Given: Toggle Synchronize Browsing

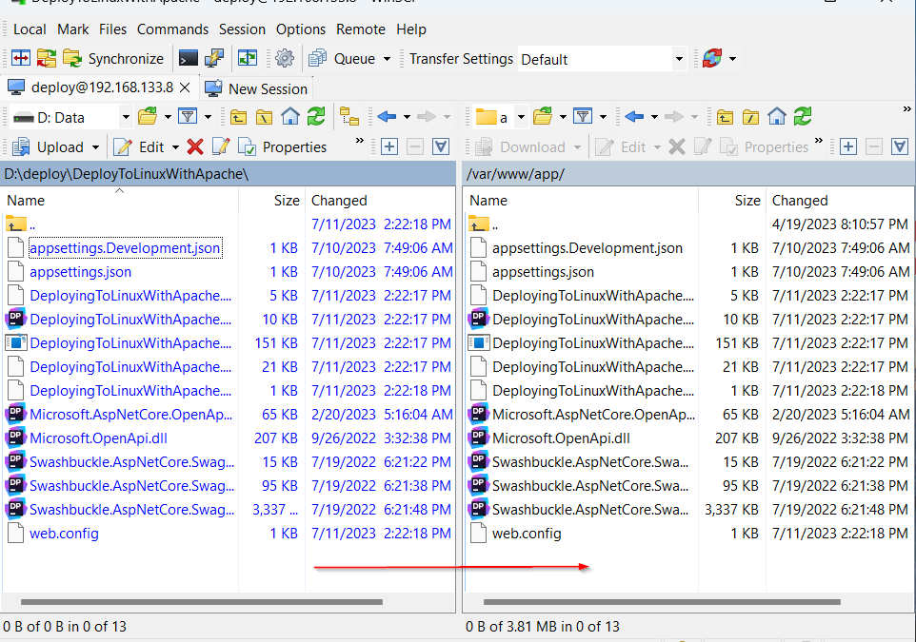Looking at the screenshot, I should pyautogui.click(x=248, y=59).
